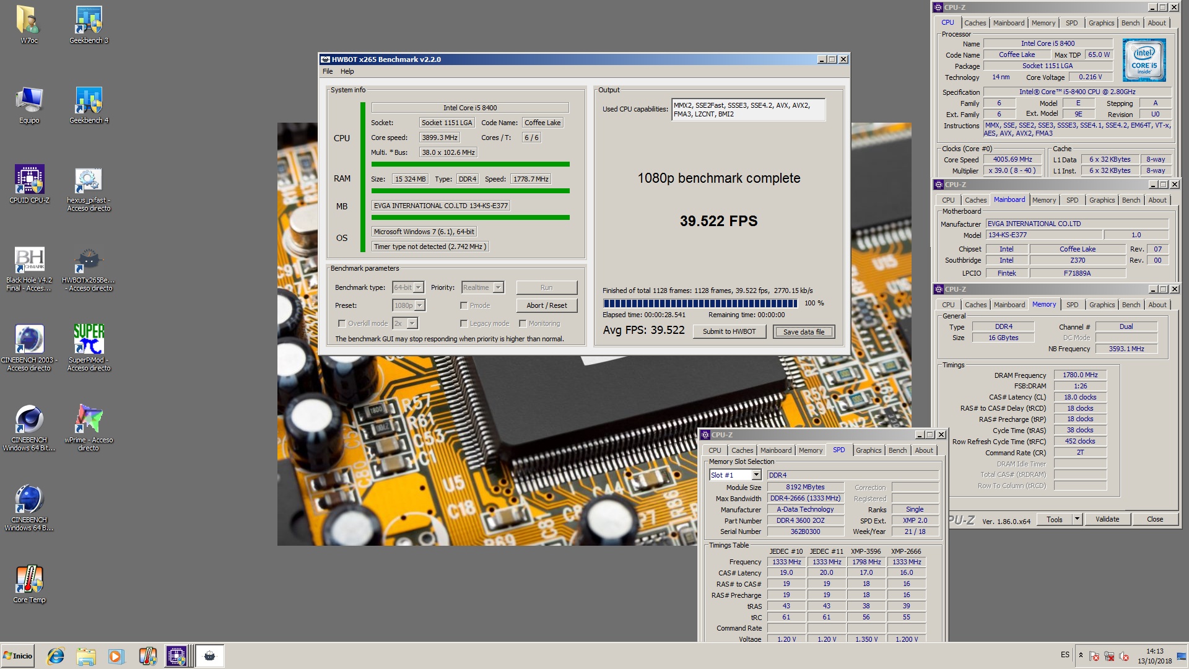Open Internet Explorer from taskbar

coord(56,656)
